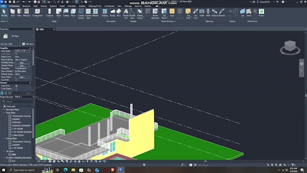Select the Door tool
The image size is (307, 173).
click(19, 13)
